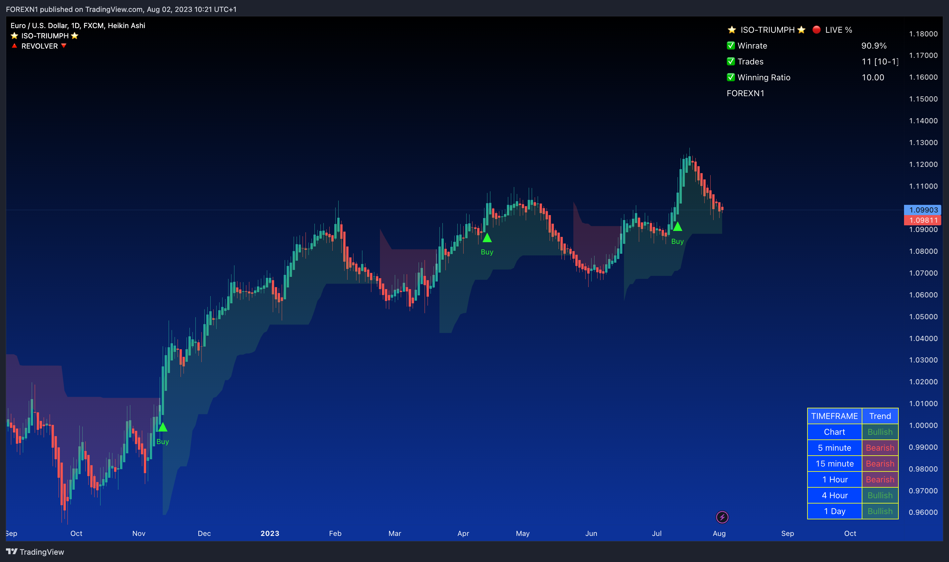
Task: Click the Bullish trend cell for Chart
Action: (x=880, y=432)
